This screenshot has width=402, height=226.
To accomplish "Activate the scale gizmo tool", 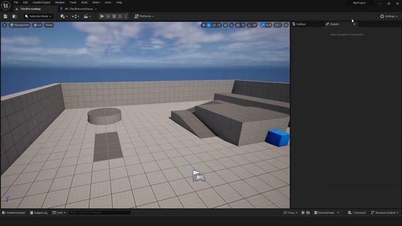I will tap(219, 25).
